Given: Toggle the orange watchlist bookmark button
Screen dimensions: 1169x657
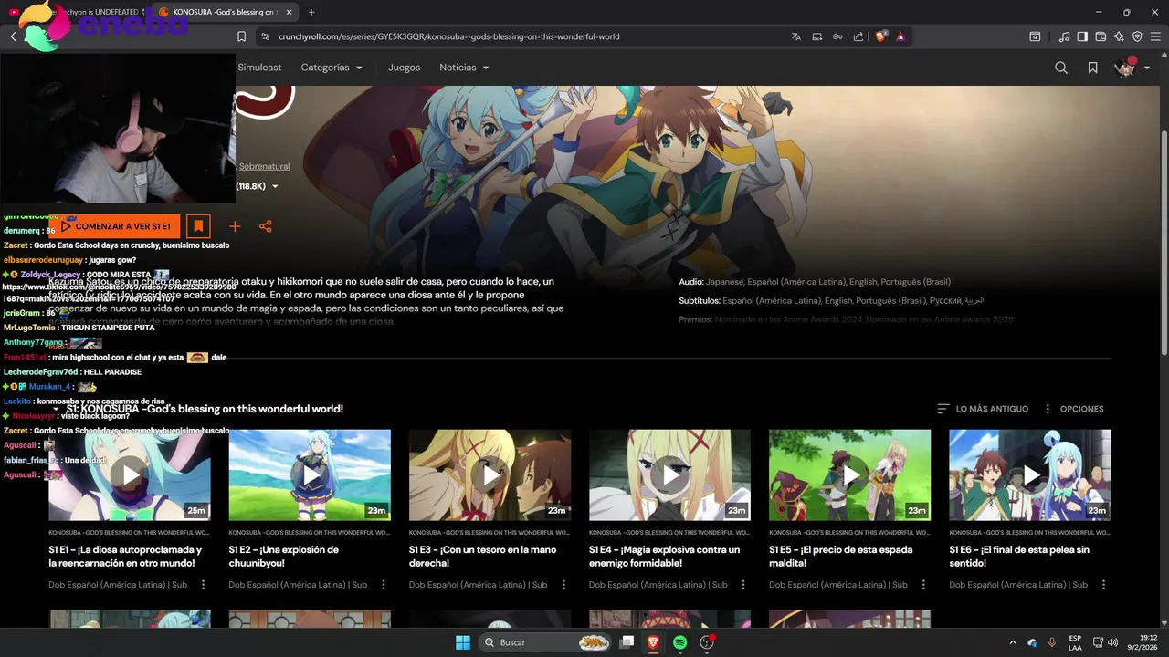Looking at the screenshot, I should 198,226.
